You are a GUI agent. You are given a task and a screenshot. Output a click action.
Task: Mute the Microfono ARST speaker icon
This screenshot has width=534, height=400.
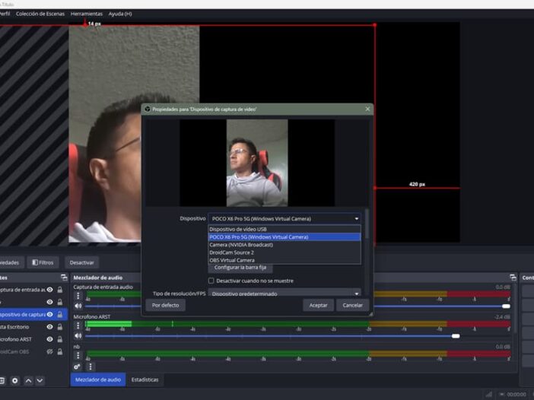click(x=78, y=335)
